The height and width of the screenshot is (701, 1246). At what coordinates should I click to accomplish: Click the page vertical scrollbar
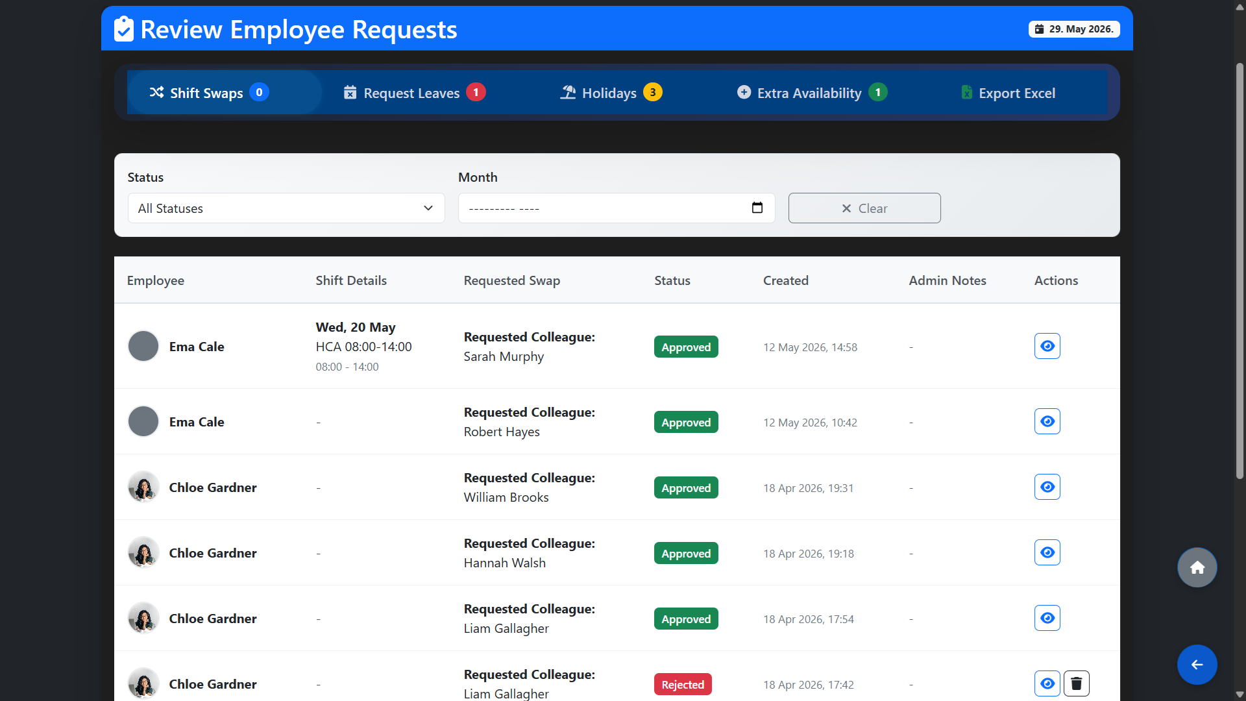[x=1240, y=271]
